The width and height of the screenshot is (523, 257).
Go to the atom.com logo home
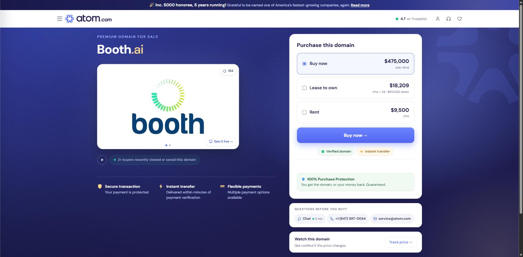point(88,19)
